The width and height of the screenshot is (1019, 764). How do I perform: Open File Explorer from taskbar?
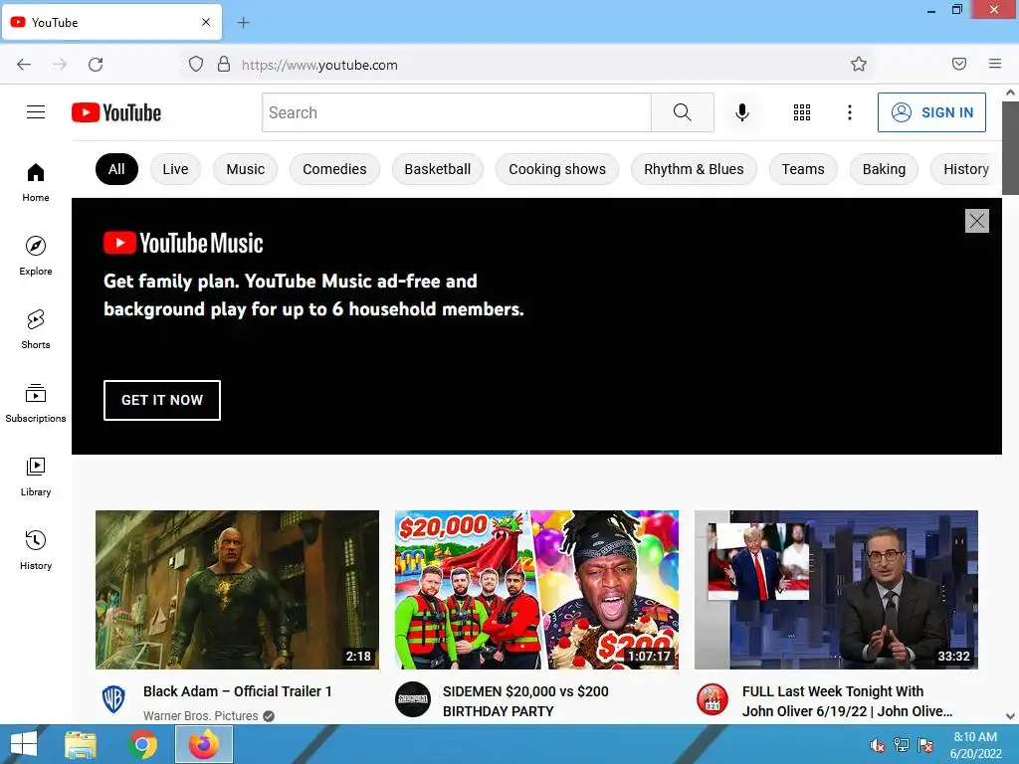(81, 744)
